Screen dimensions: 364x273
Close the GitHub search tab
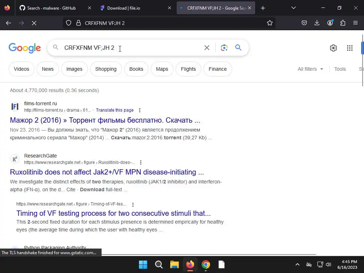coord(90,8)
